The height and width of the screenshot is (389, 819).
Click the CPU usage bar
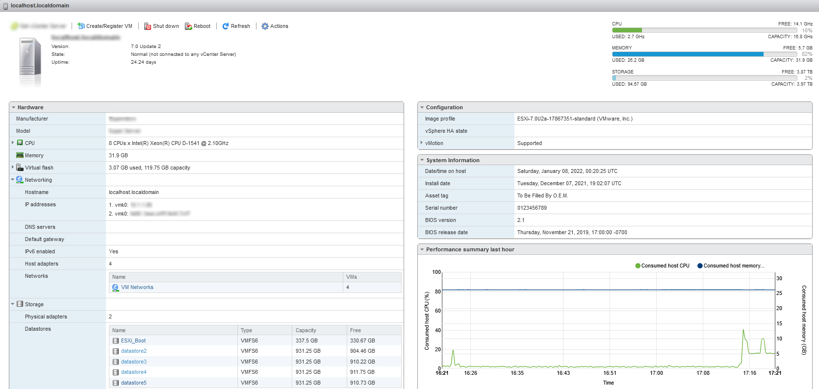tap(704, 30)
